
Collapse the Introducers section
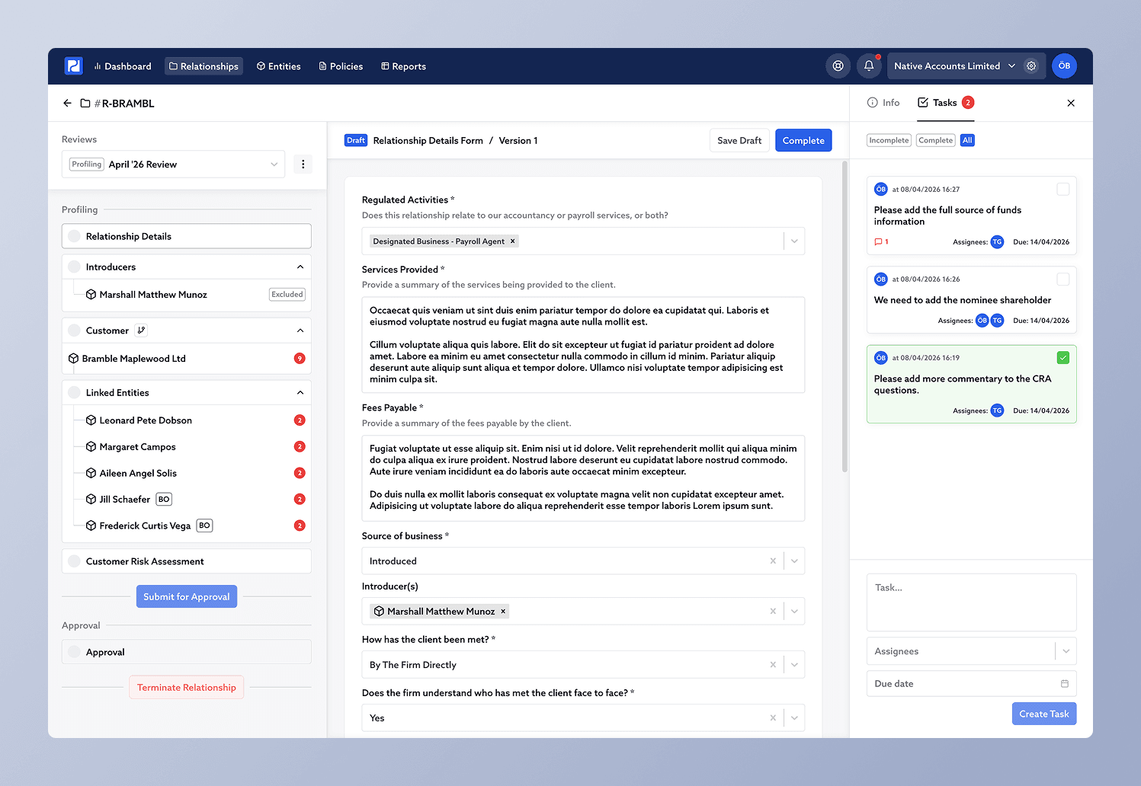point(300,267)
